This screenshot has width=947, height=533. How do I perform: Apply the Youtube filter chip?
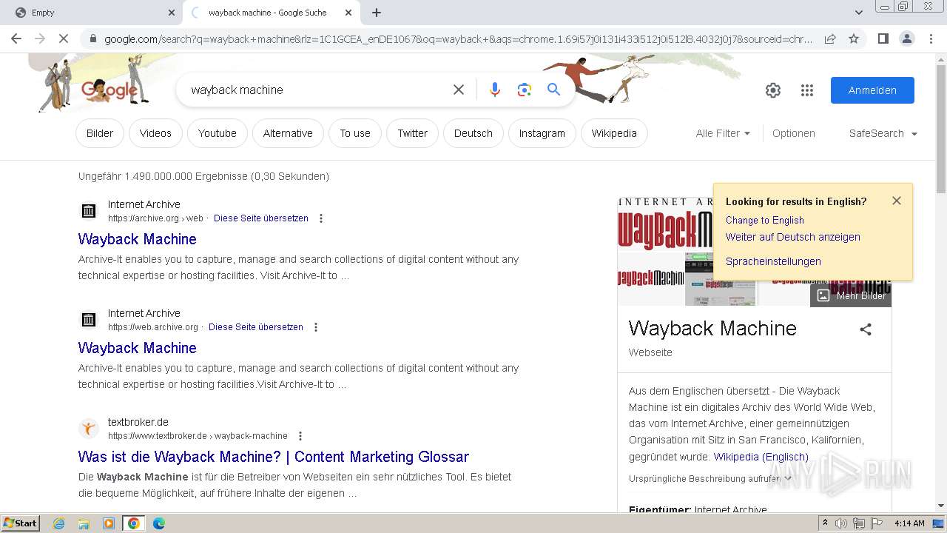[218, 133]
